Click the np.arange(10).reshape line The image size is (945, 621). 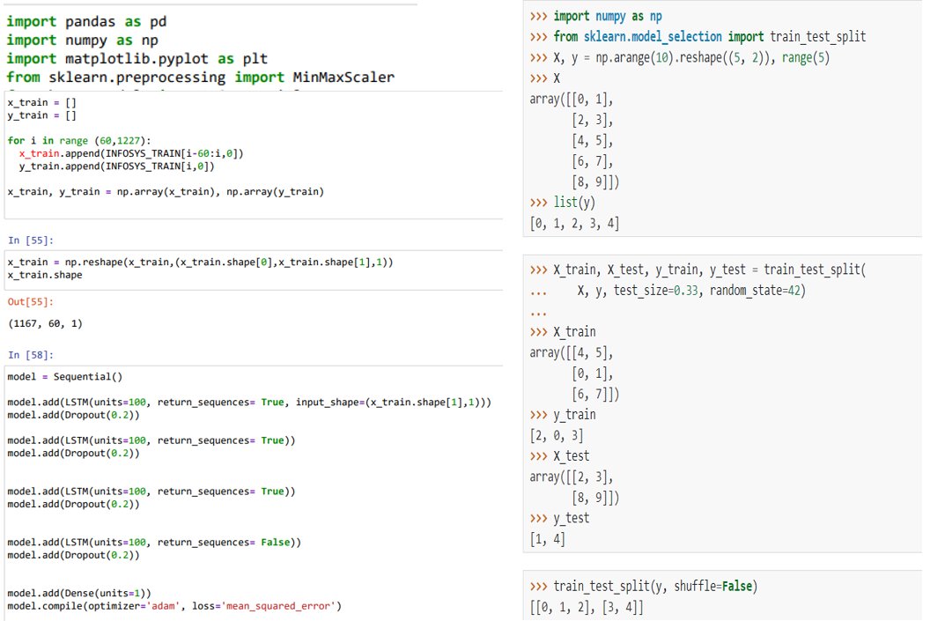coord(680,58)
